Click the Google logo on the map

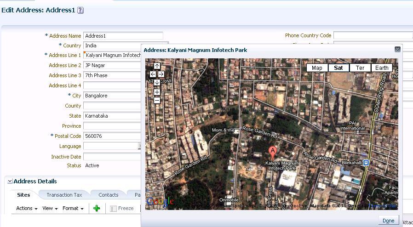click(160, 202)
